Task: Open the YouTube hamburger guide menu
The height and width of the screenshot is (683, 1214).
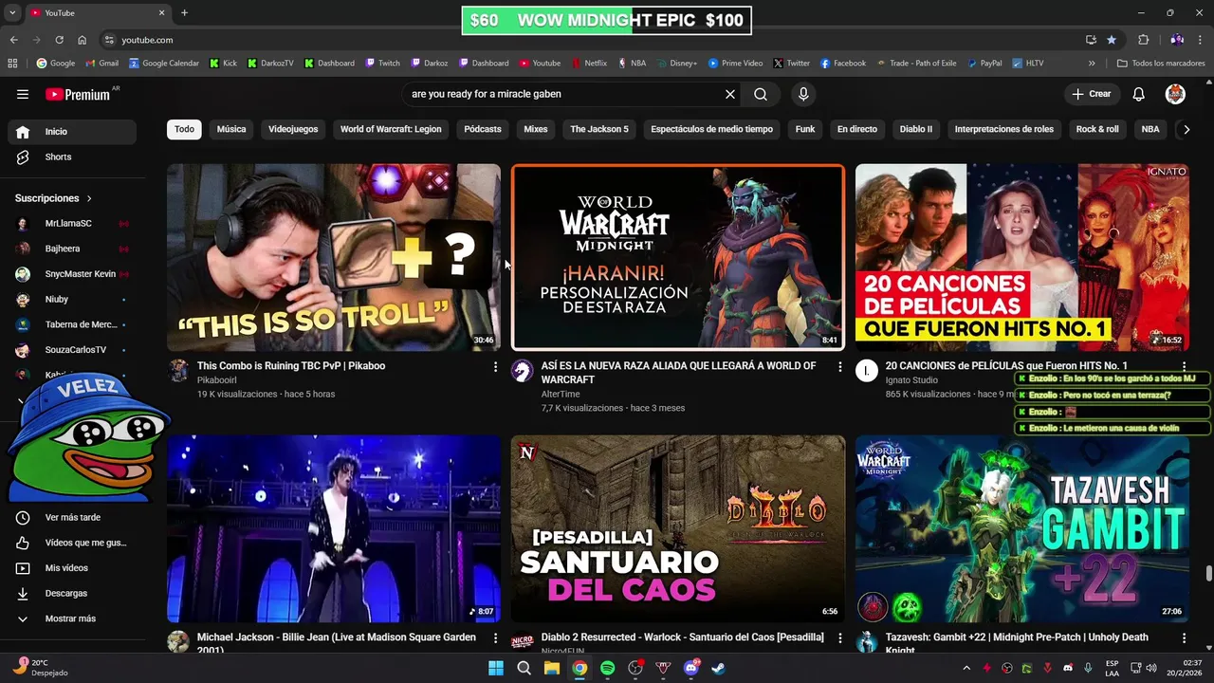Action: coord(23,94)
